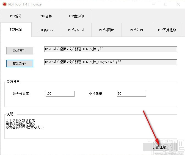Click the 图片质量 label
This screenshot has width=185, height=155.
[x=96, y=94]
